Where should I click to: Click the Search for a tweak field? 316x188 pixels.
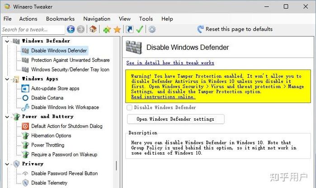[33, 30]
